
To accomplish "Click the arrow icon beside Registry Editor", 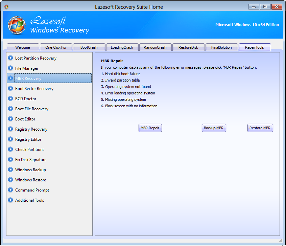I will point(10,139).
